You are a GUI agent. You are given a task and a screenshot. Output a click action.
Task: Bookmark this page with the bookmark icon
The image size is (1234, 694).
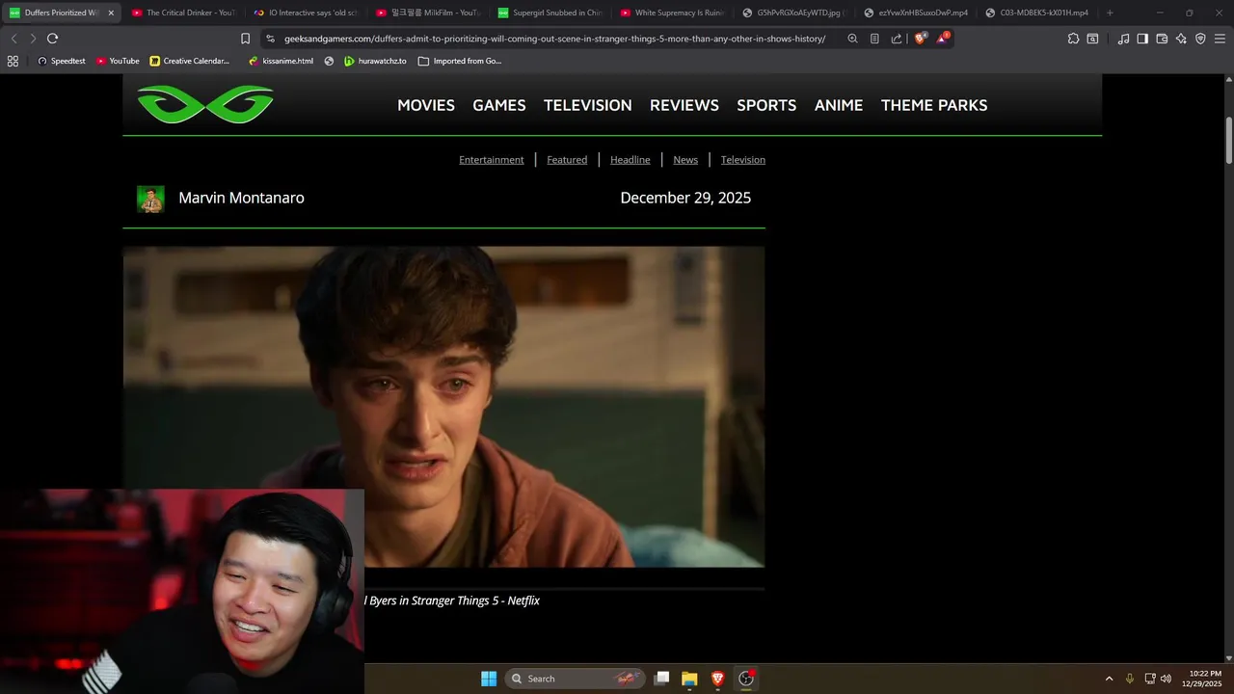pyautogui.click(x=245, y=39)
